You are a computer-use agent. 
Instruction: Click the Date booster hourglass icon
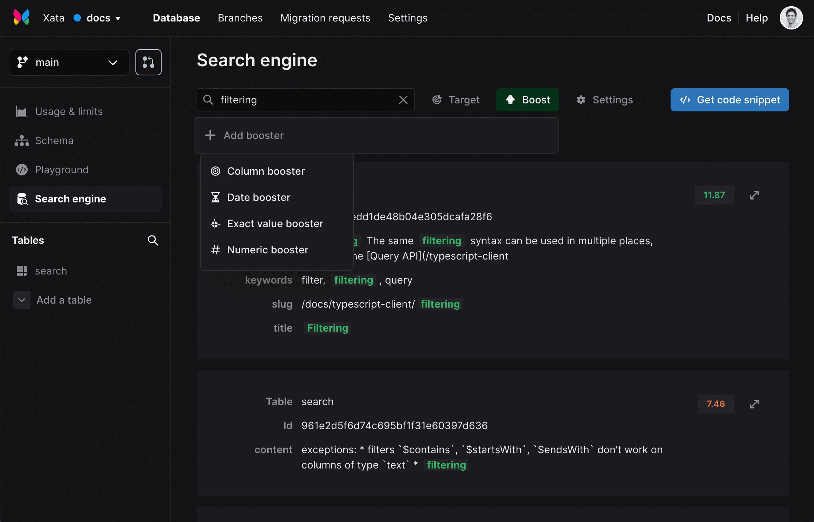point(216,197)
